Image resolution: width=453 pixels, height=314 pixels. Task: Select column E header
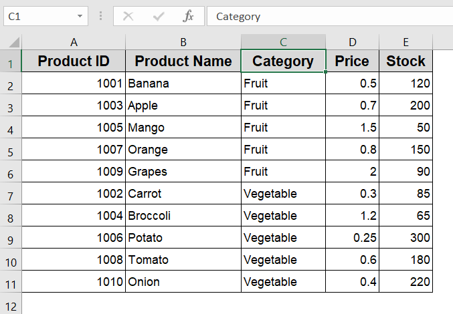click(x=405, y=42)
